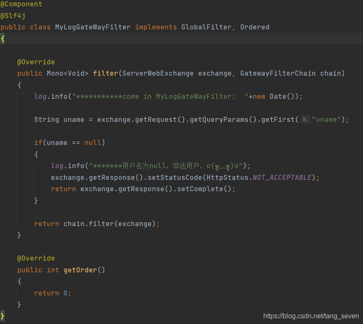The image size is (363, 324).
Task: Click the "uname" string literal
Action: 326,120
